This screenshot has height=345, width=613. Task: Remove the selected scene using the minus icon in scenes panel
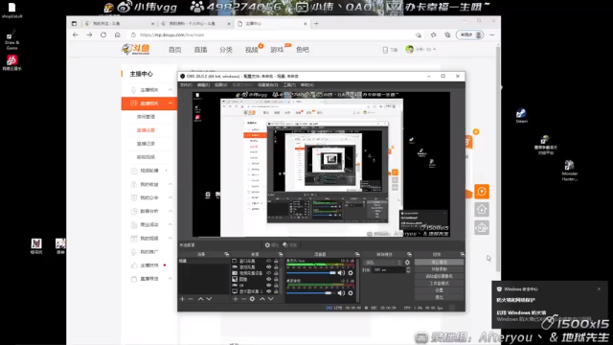point(191,299)
